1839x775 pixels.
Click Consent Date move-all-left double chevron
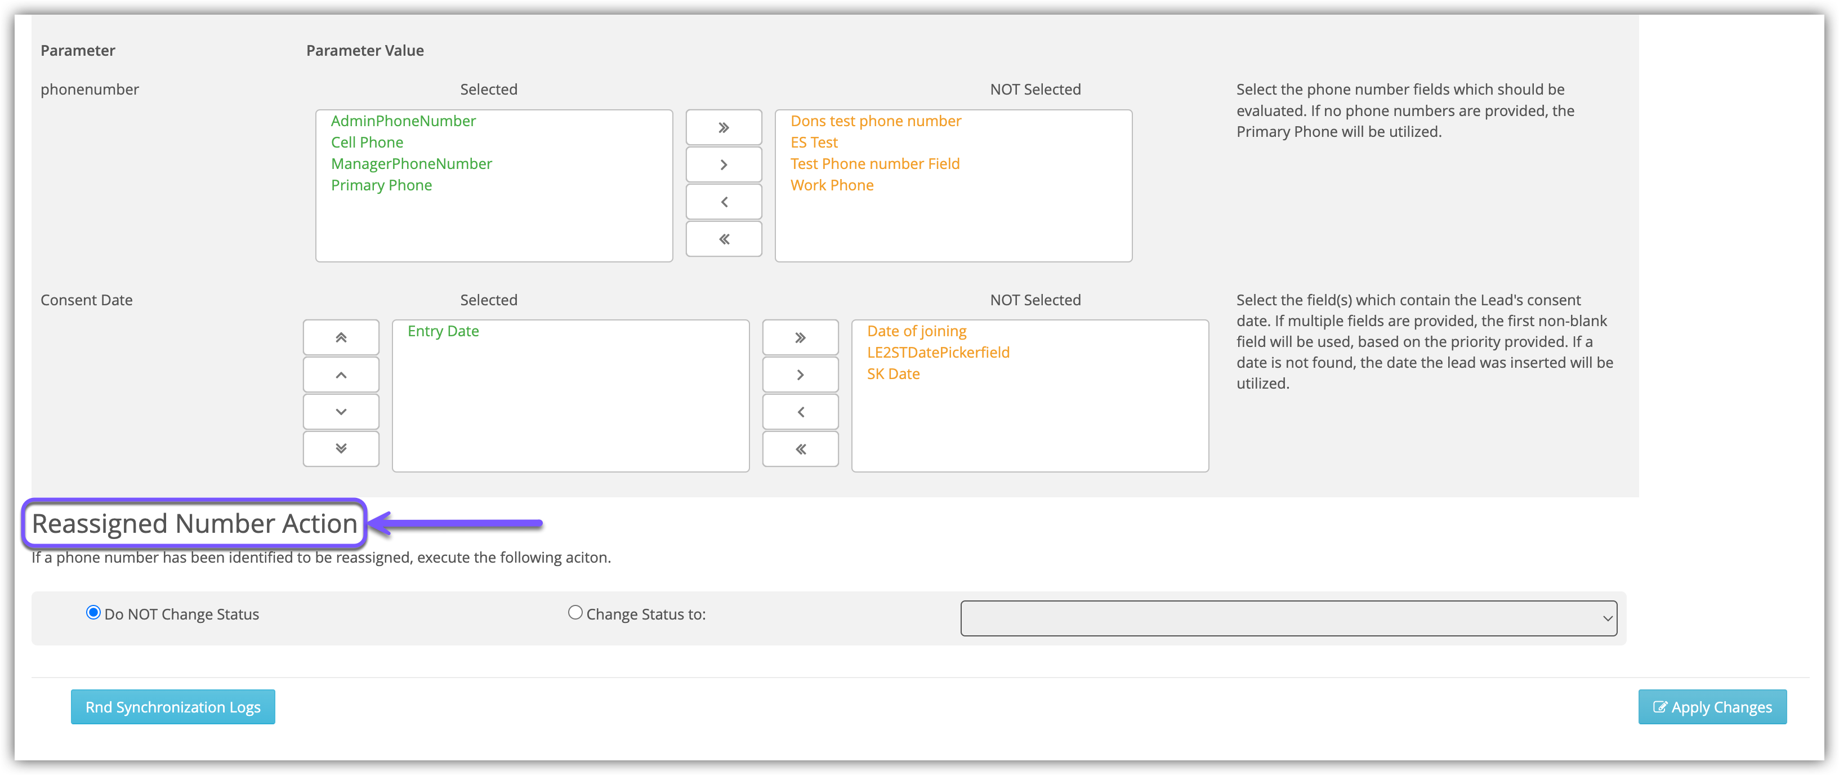(x=800, y=449)
